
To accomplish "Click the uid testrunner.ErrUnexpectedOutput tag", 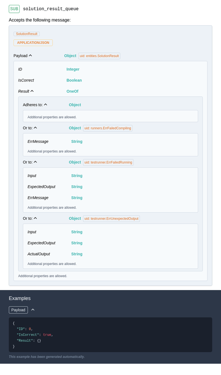I will point(111,219).
